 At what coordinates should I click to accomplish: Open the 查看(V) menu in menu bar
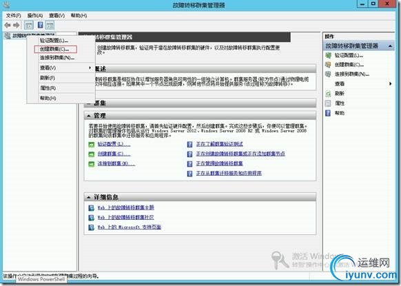point(56,16)
